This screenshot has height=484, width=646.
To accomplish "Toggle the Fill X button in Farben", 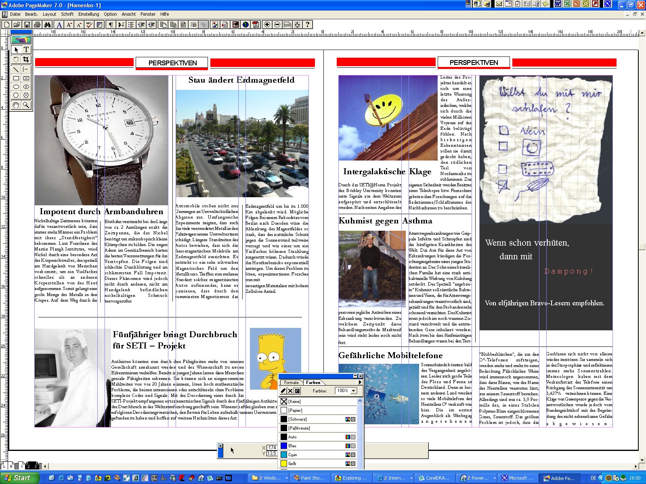I will pyautogui.click(x=290, y=391).
